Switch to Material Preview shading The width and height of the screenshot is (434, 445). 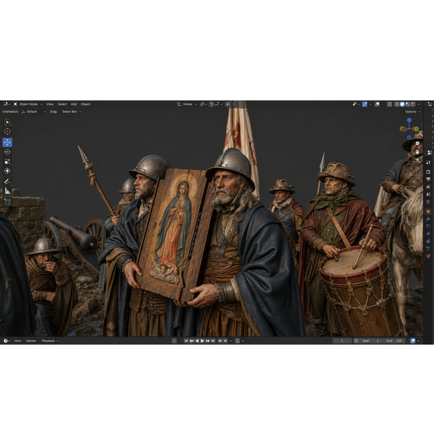click(x=407, y=104)
